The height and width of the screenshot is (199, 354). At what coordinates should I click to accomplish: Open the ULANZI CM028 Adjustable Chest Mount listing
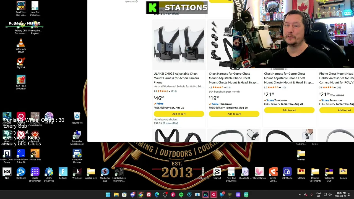[176, 78]
